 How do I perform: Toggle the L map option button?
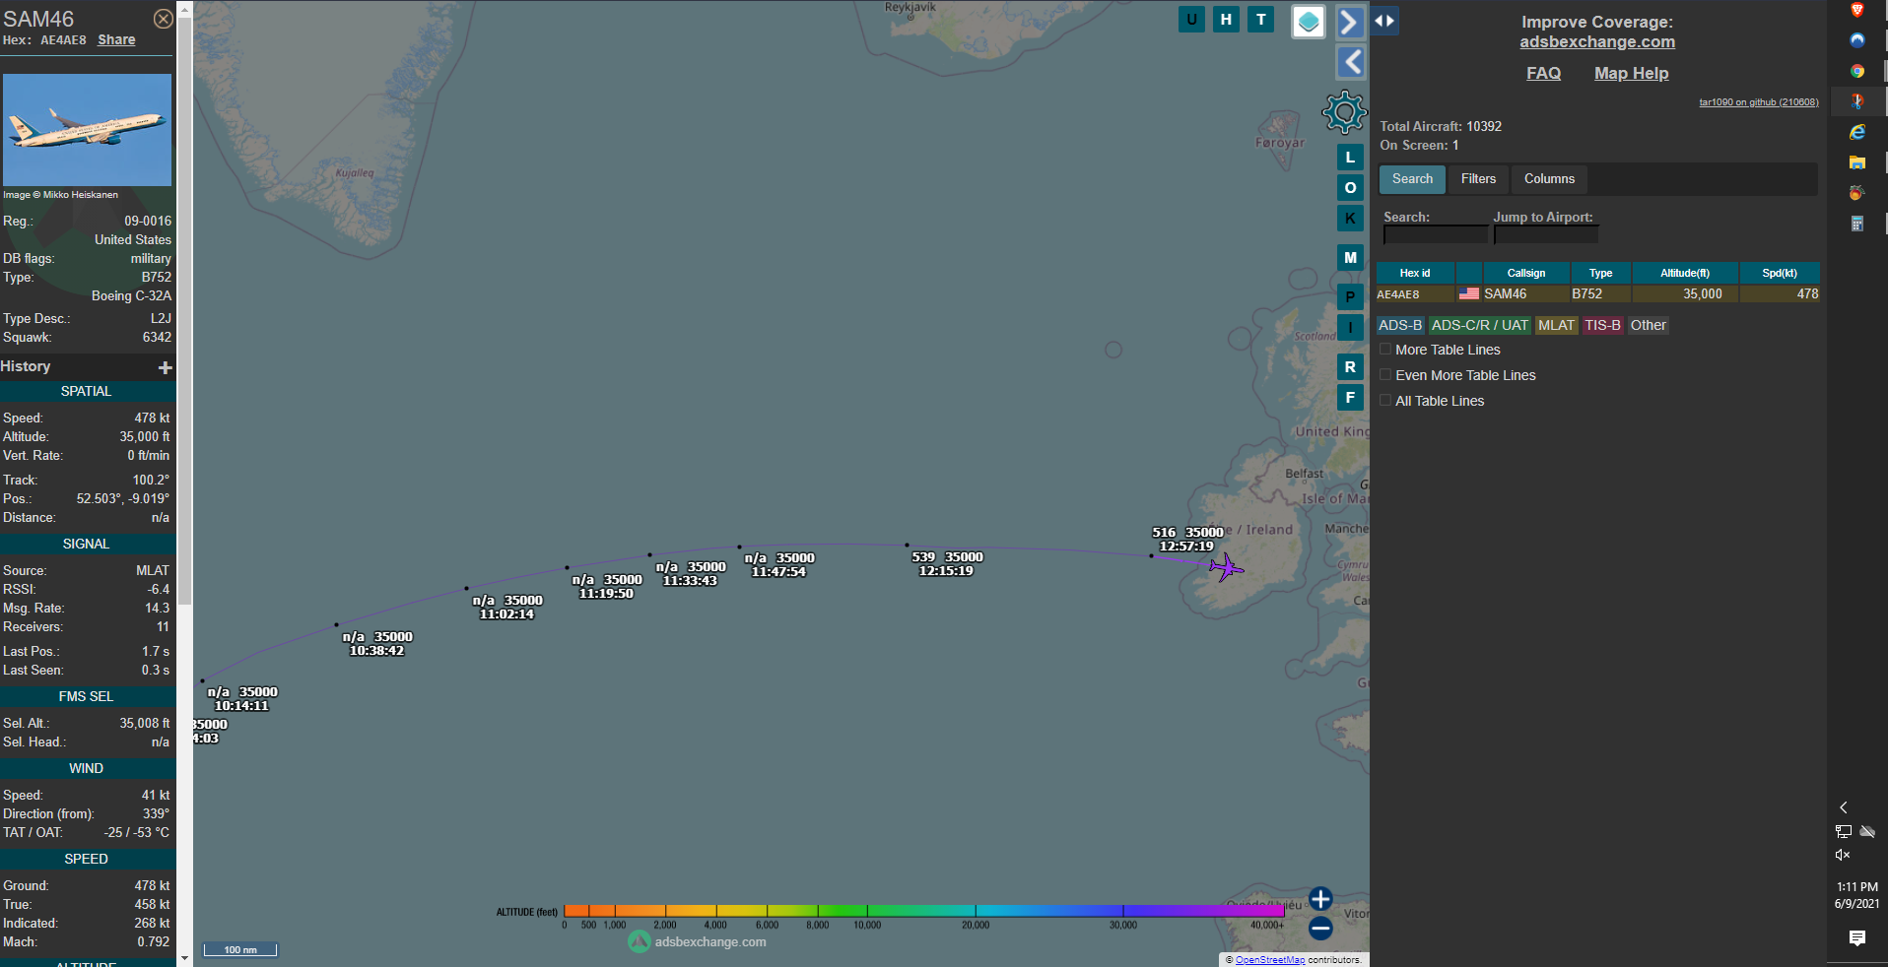1350,158
